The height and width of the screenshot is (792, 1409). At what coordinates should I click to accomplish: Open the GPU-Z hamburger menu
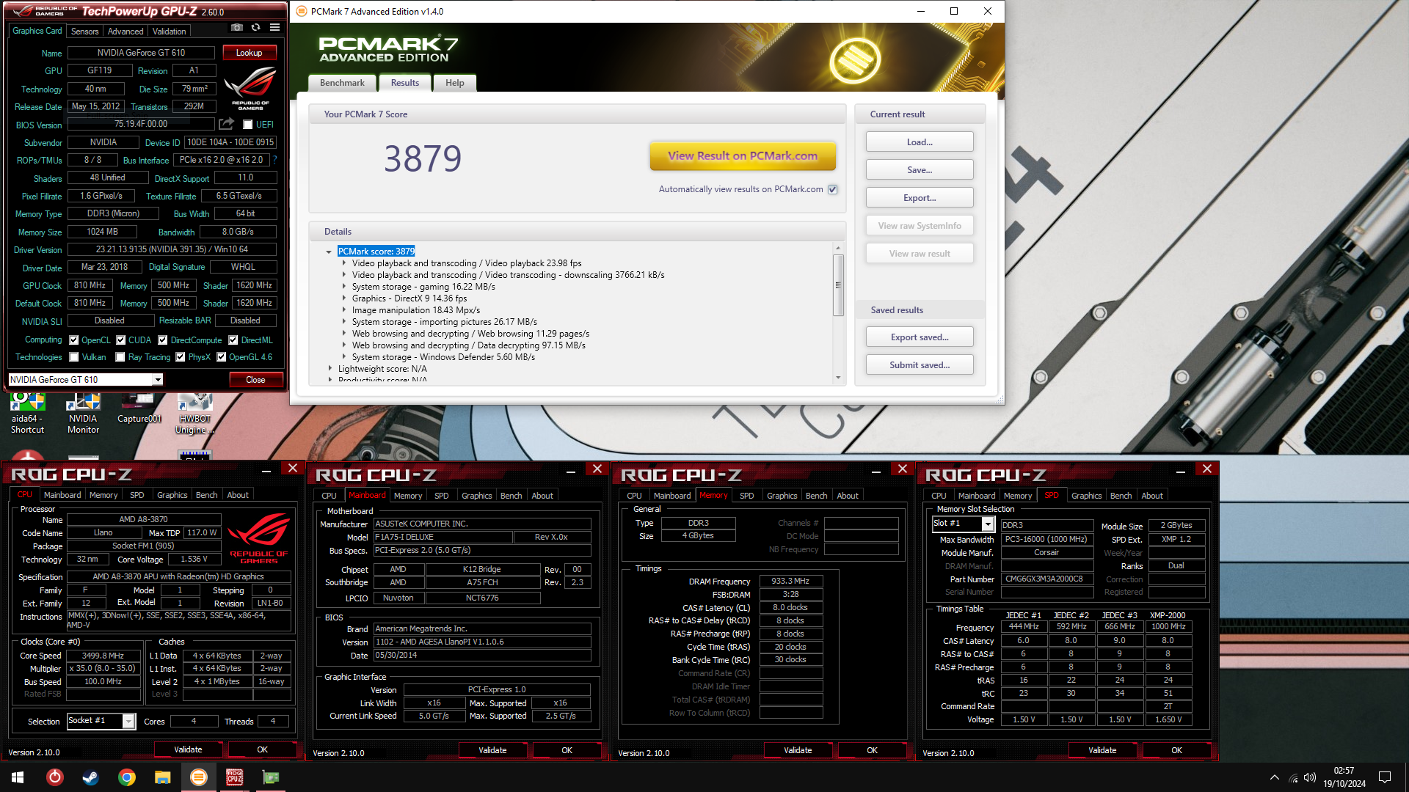coord(274,28)
